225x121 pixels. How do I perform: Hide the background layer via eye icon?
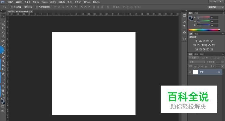pyautogui.click(x=190, y=72)
